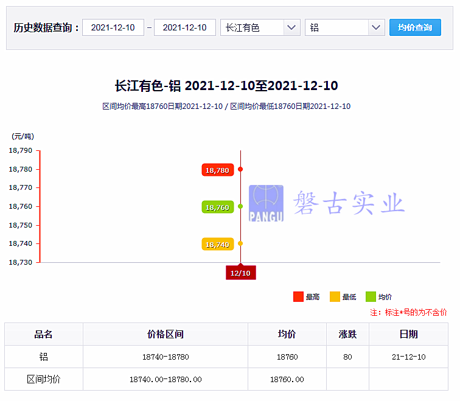Toggle the green 均价 legend swatch
Viewport: 460px width, 401px height.
tap(371, 296)
